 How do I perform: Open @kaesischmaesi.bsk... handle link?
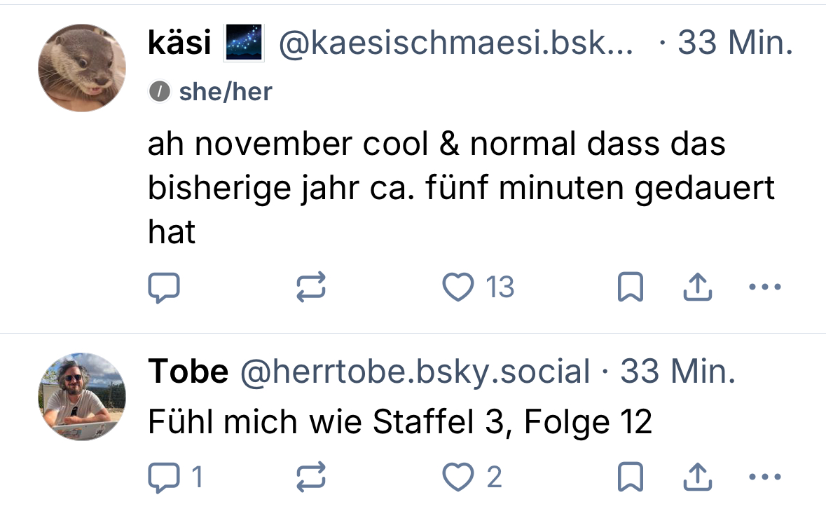pos(456,45)
